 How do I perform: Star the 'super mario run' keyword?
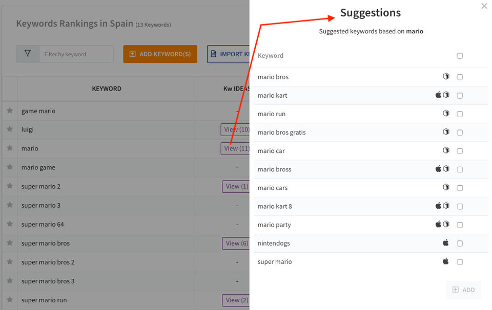[9, 300]
